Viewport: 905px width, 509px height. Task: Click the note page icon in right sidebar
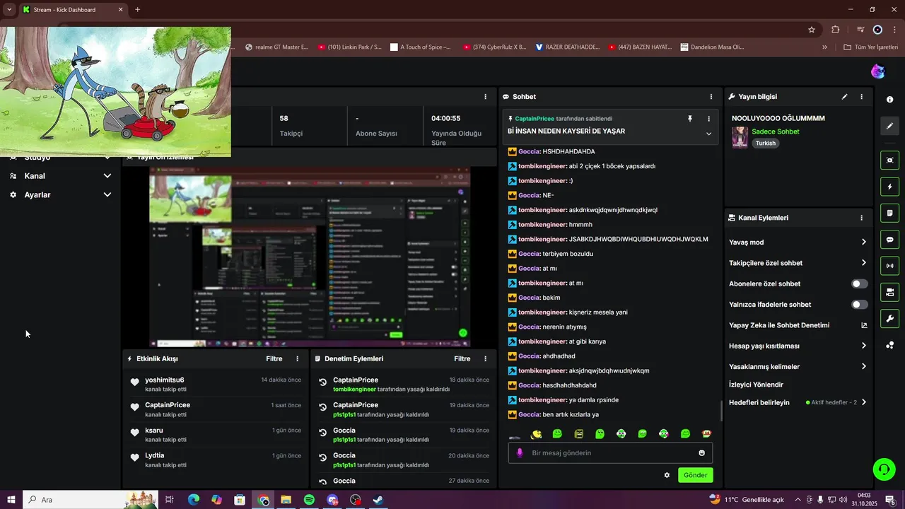pos(889,213)
